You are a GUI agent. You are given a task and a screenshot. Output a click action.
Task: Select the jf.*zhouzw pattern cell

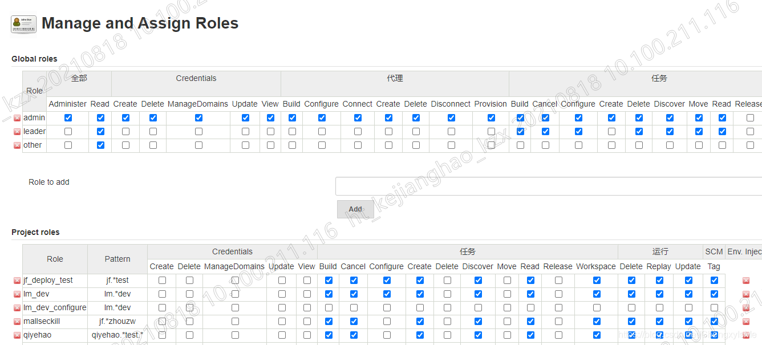[117, 322]
